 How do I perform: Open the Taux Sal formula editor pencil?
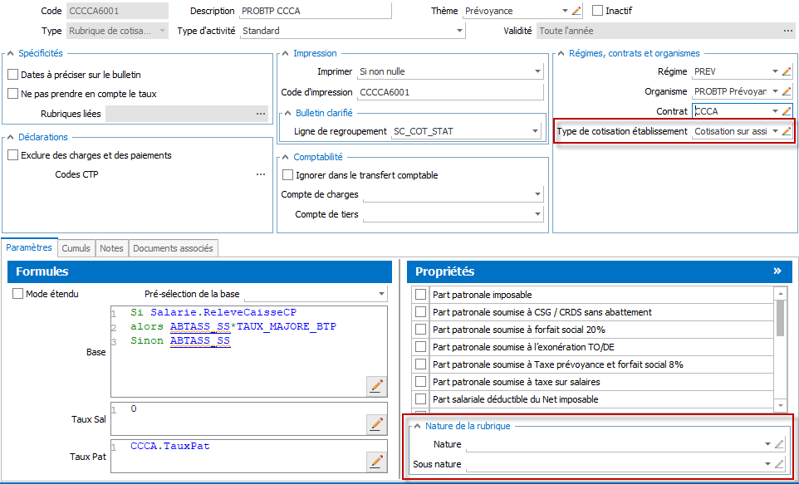pos(376,424)
